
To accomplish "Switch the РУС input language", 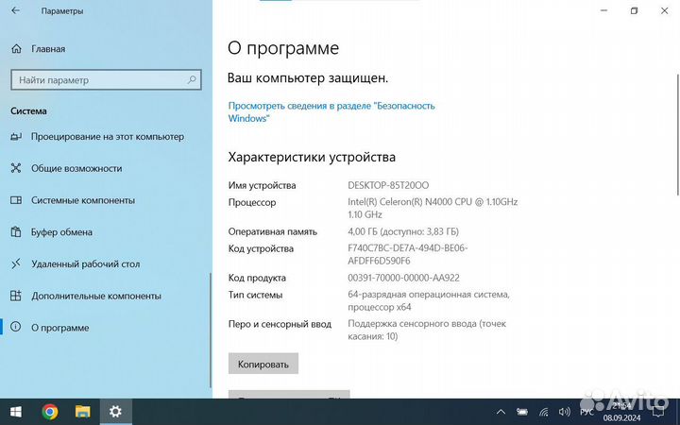I will 586,412.
